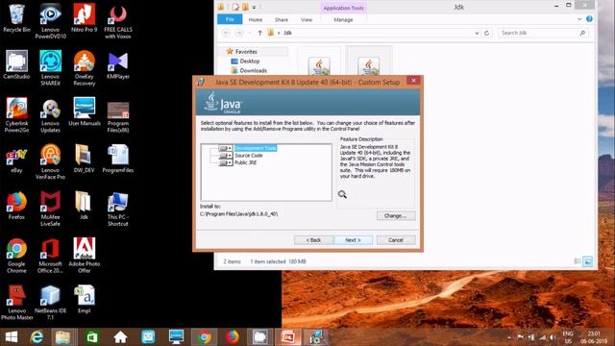The width and height of the screenshot is (615, 346).
Task: Open the address bar history dropdown
Action: coord(477,33)
